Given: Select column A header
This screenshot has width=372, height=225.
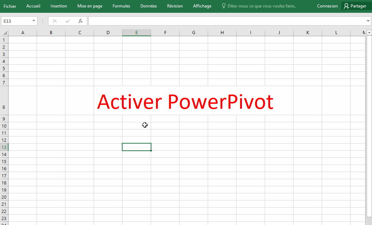Looking at the screenshot, I should (22, 33).
